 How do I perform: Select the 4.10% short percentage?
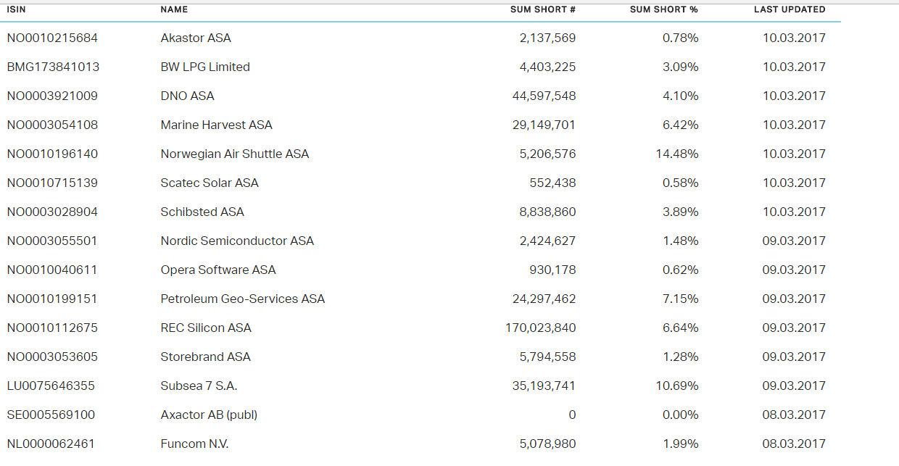point(681,96)
